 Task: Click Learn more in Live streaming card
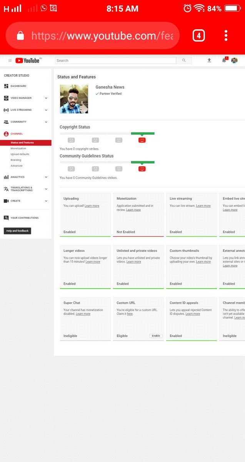coord(203,206)
